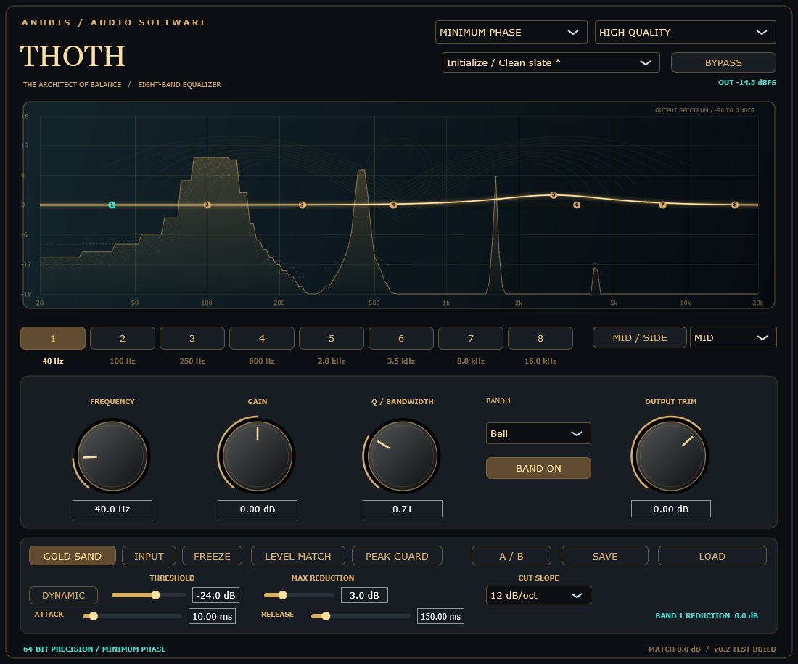
Task: Click the 64-BIT PRECISION / MINIMUM PHASE status
Action: pos(94,649)
